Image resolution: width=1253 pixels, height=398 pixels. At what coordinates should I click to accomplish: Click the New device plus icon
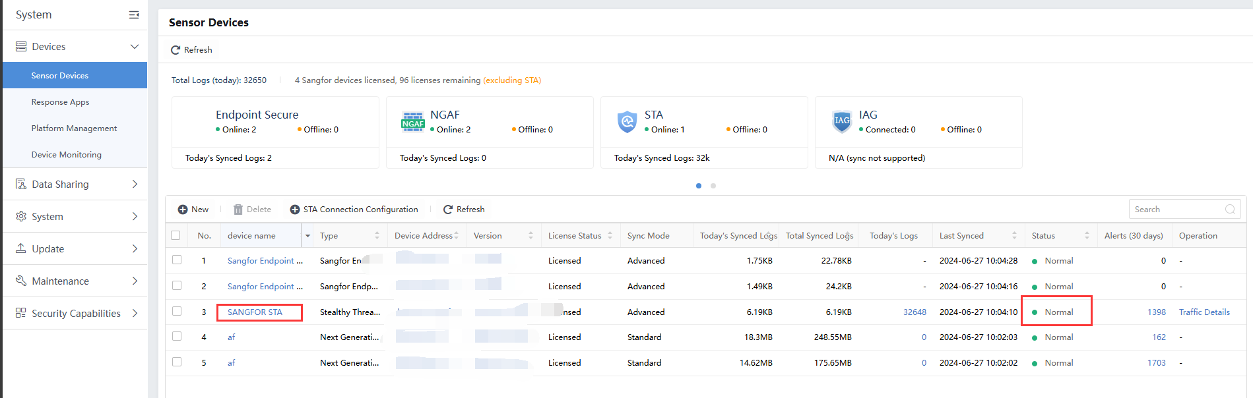183,210
